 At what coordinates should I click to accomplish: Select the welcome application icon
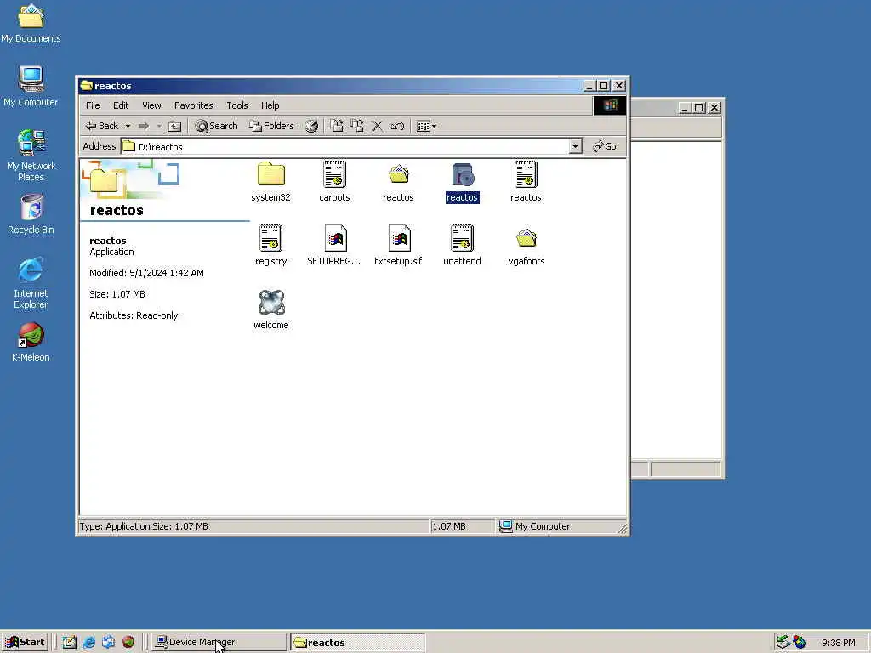[271, 309]
